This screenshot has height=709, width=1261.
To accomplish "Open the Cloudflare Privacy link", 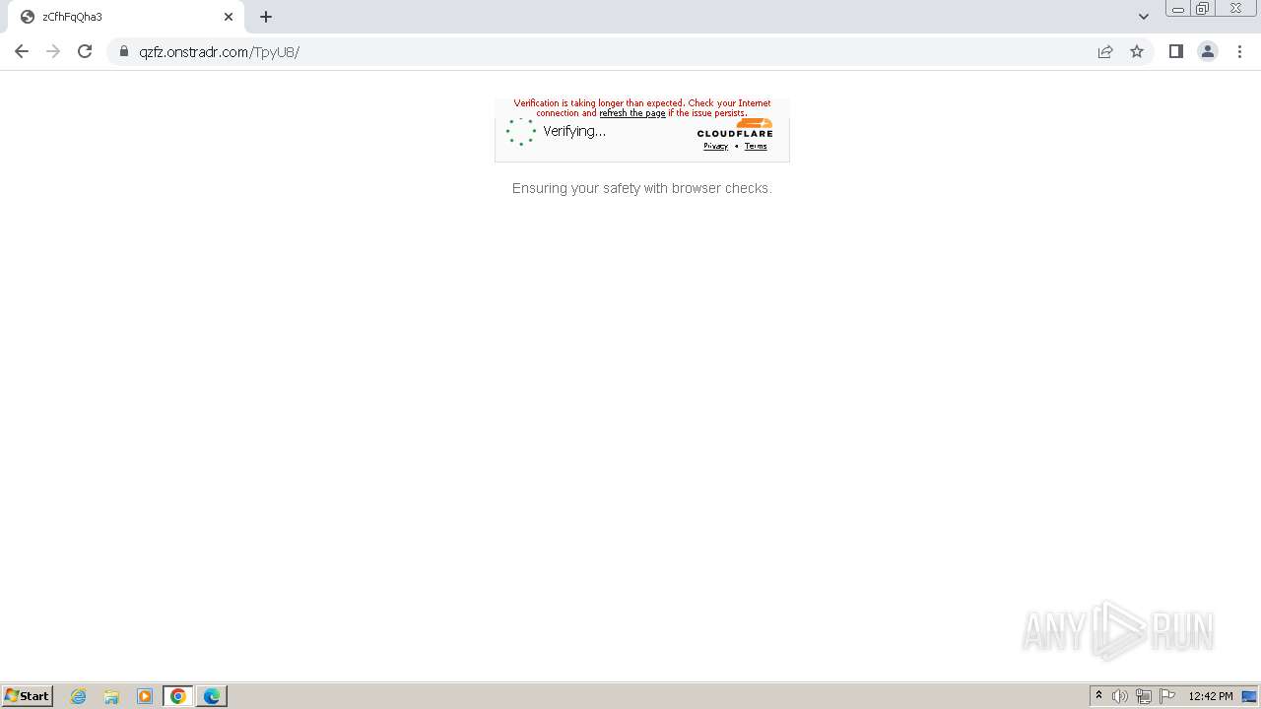I will pos(715,146).
